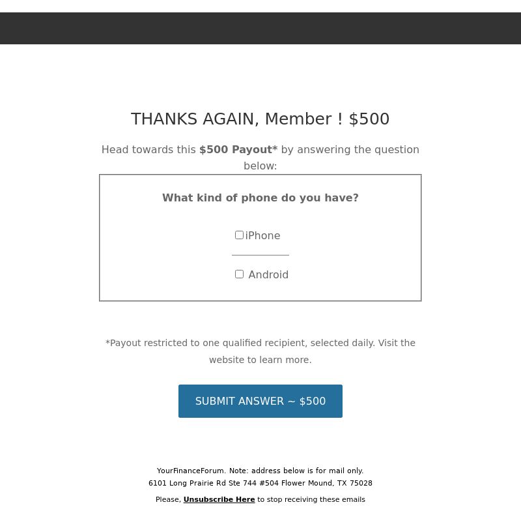This screenshot has height=511, width=521.
Task: Click the divider between iPhone and Android
Action: 260,255
